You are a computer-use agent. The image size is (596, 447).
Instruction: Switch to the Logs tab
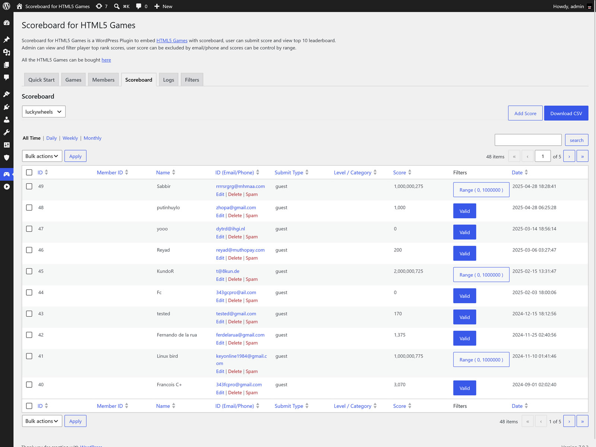(169, 80)
